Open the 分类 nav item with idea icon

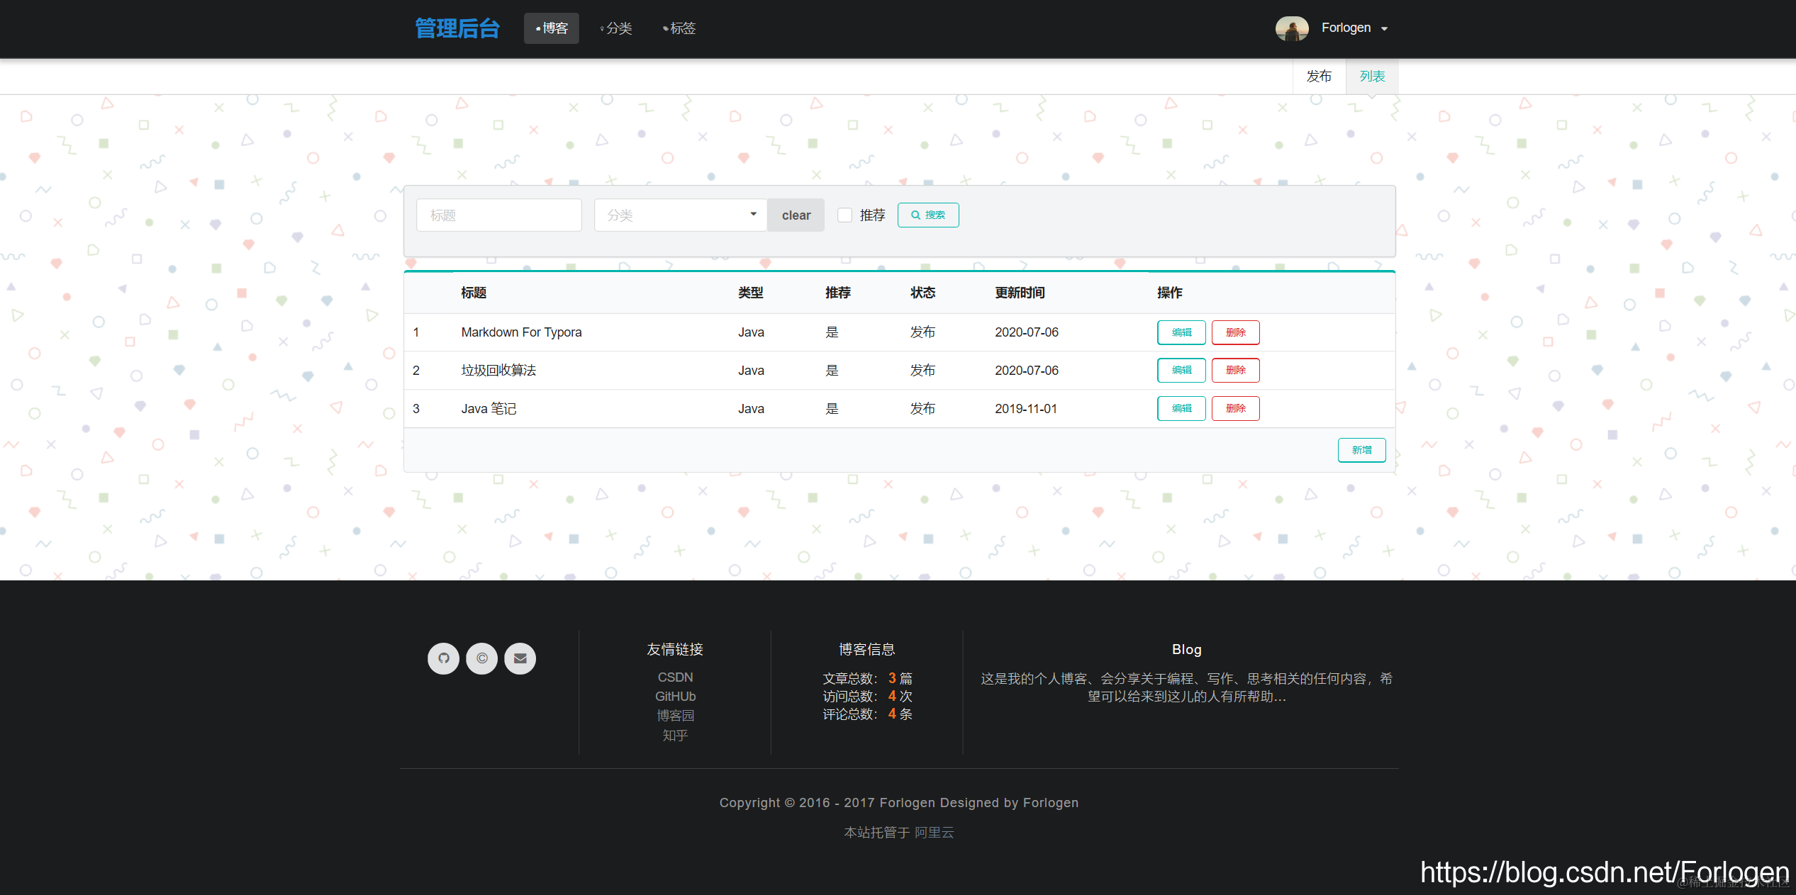tap(615, 28)
